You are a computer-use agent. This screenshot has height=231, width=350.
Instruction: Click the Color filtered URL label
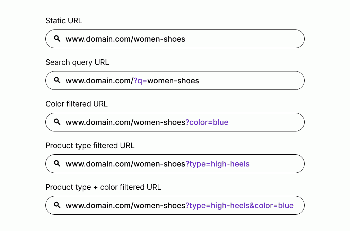tap(77, 104)
